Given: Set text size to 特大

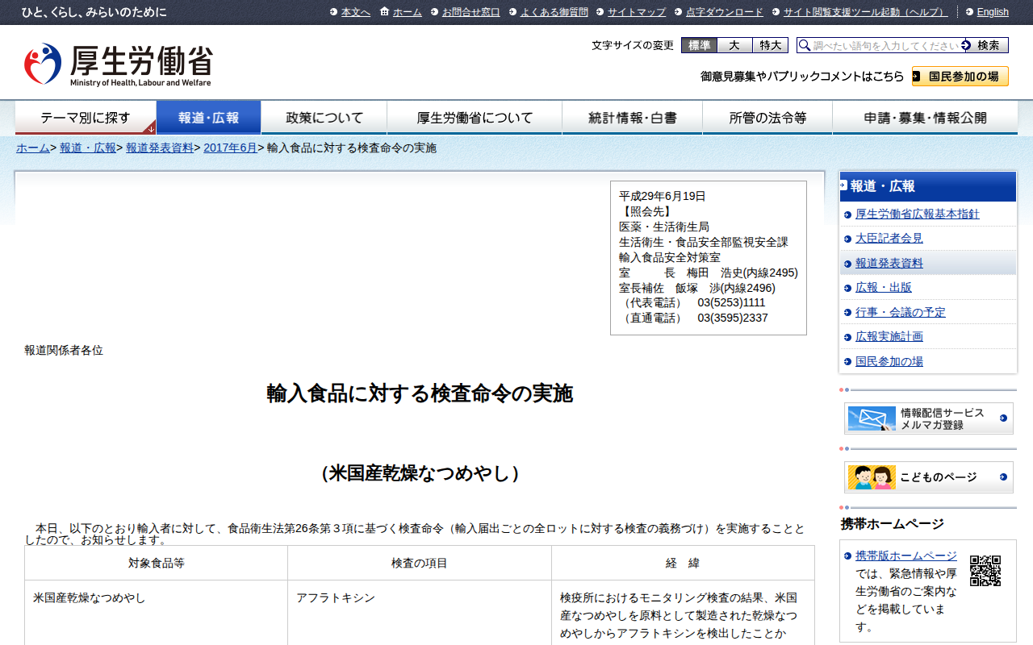Looking at the screenshot, I should click(770, 45).
